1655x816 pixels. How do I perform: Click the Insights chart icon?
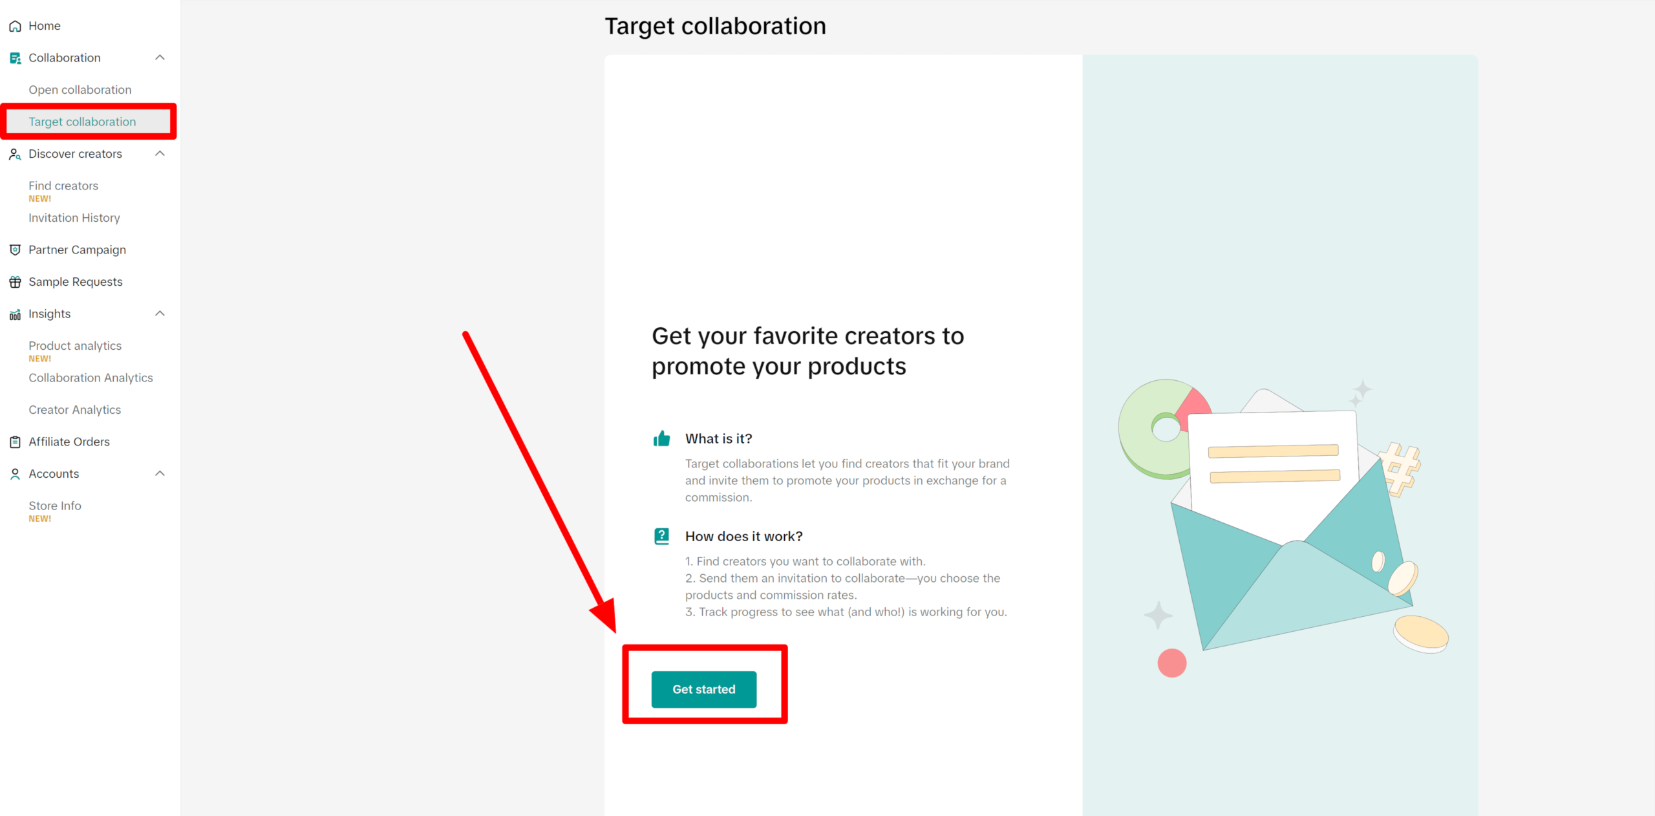15,314
